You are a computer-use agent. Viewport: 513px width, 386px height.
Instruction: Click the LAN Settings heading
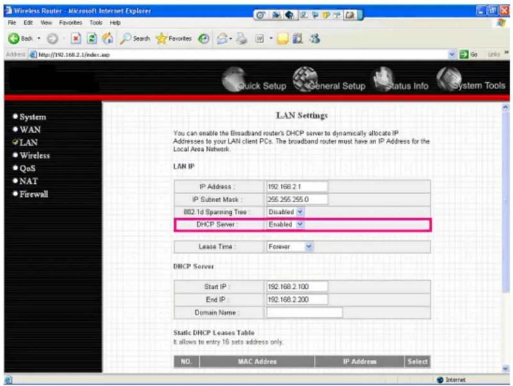tap(302, 115)
